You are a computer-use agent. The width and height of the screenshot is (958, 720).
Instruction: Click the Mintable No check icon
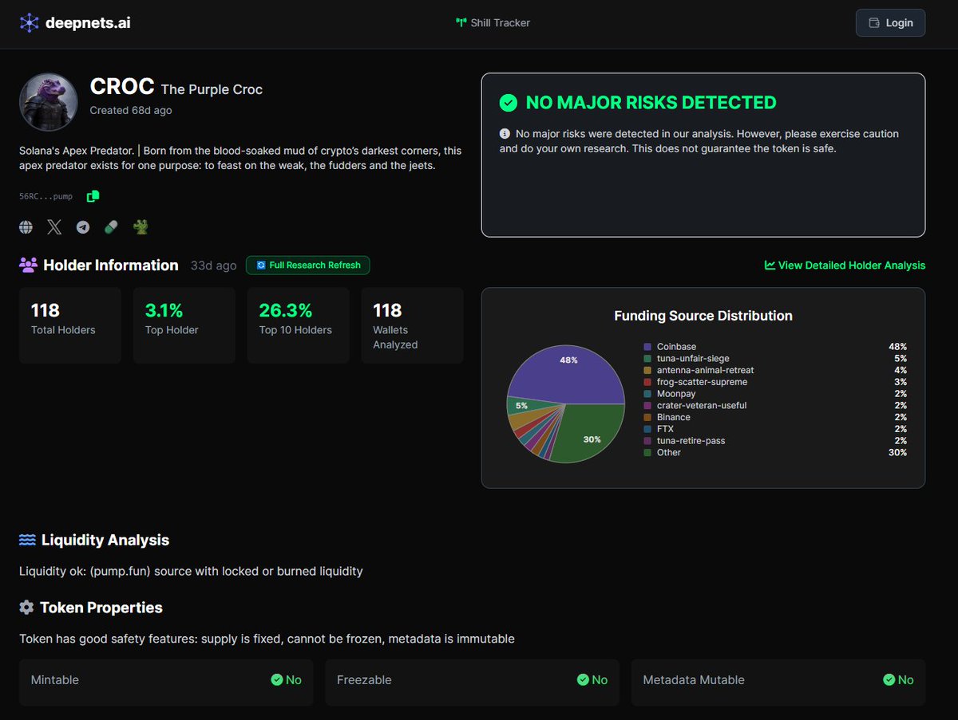pos(277,680)
